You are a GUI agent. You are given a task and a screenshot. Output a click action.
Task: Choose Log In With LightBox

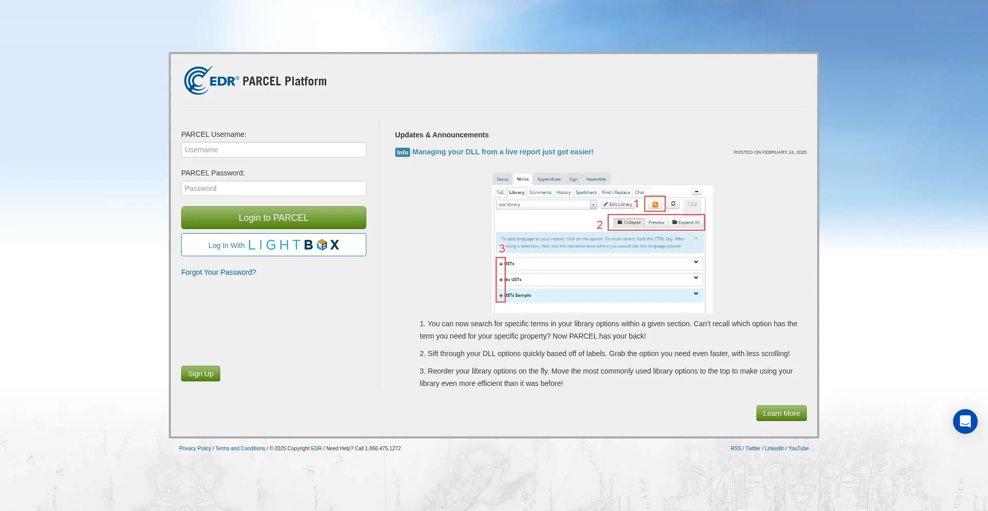click(x=273, y=245)
